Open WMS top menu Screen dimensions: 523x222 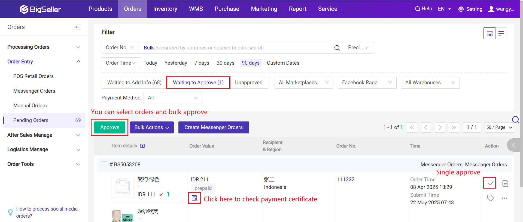(196, 9)
